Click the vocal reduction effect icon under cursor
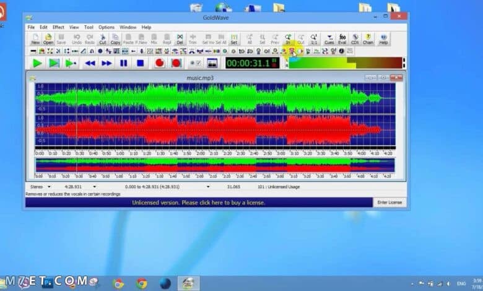 click(292, 51)
